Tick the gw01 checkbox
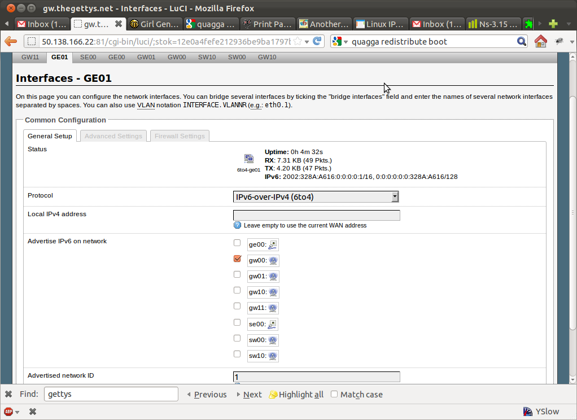 [x=237, y=274]
